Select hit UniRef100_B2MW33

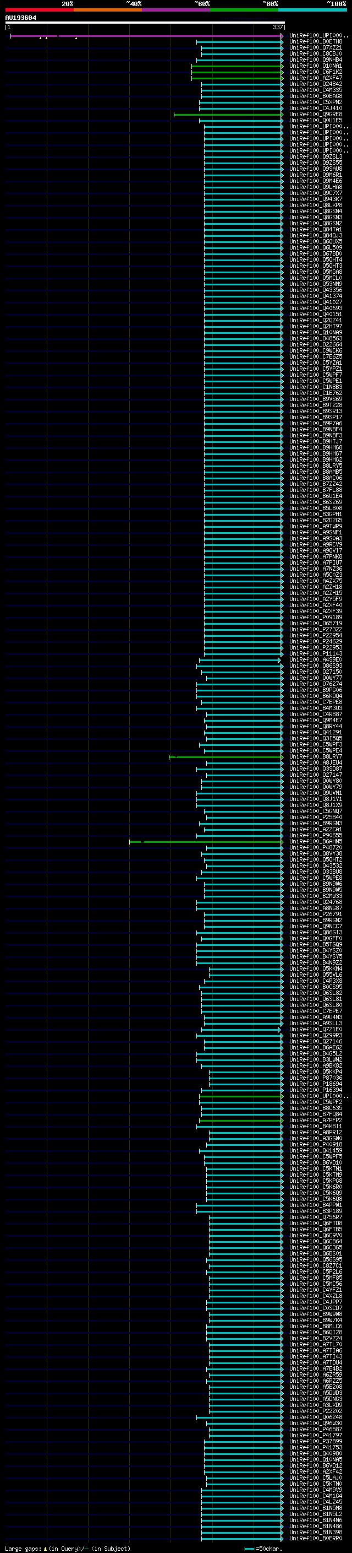(x=316, y=896)
